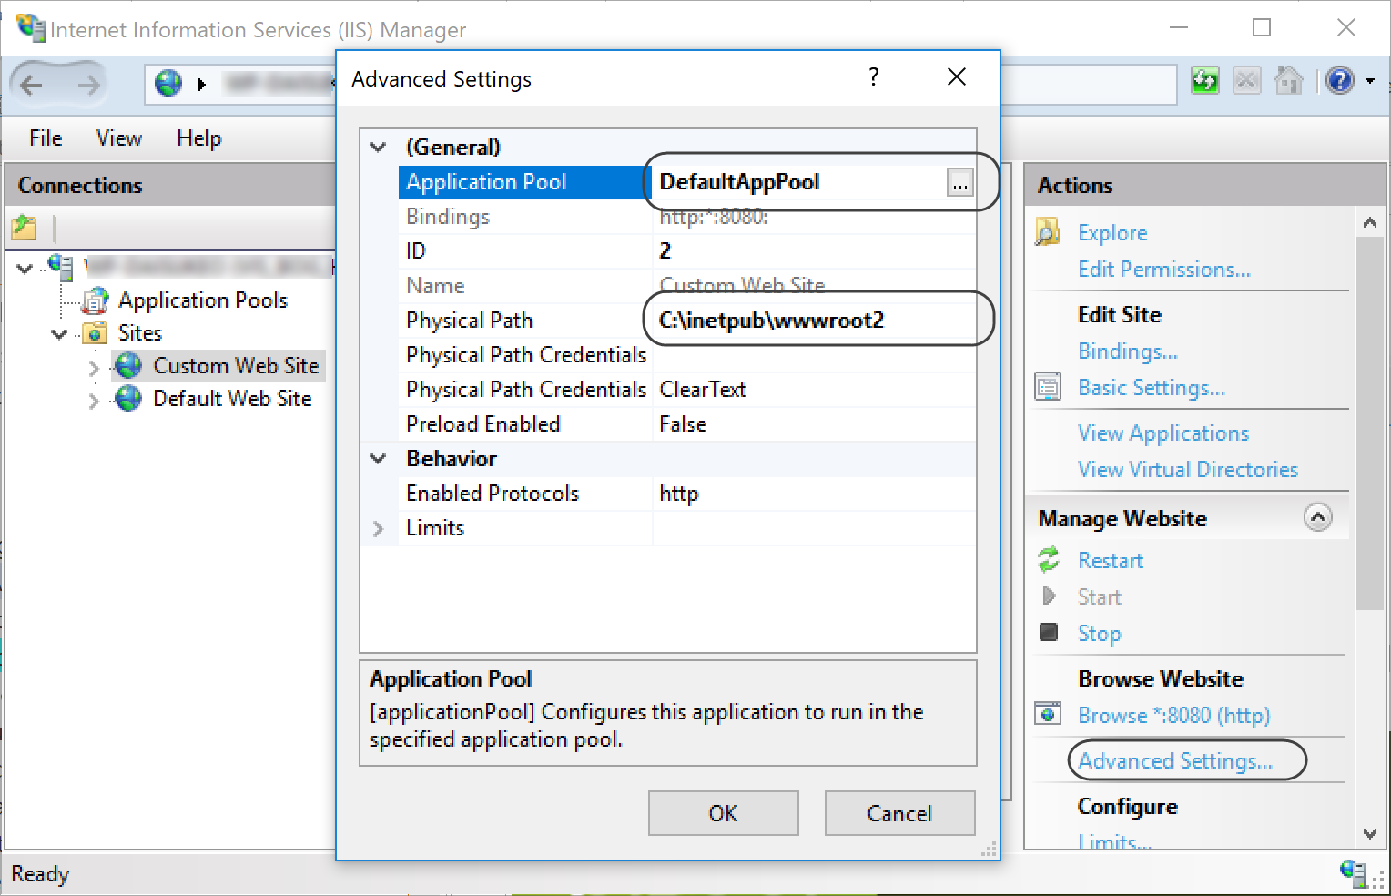Click the home toolbar icon
1391x896 pixels.
coord(1288,81)
